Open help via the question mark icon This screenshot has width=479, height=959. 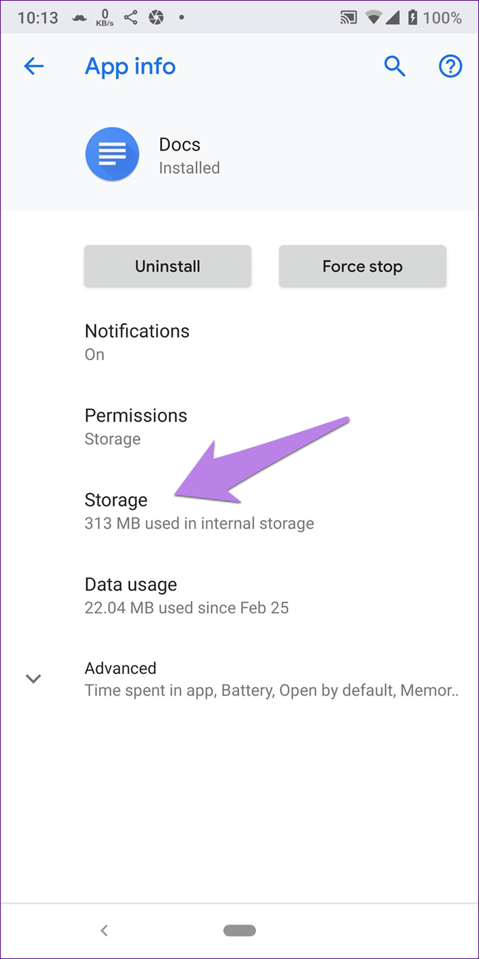pyautogui.click(x=450, y=66)
